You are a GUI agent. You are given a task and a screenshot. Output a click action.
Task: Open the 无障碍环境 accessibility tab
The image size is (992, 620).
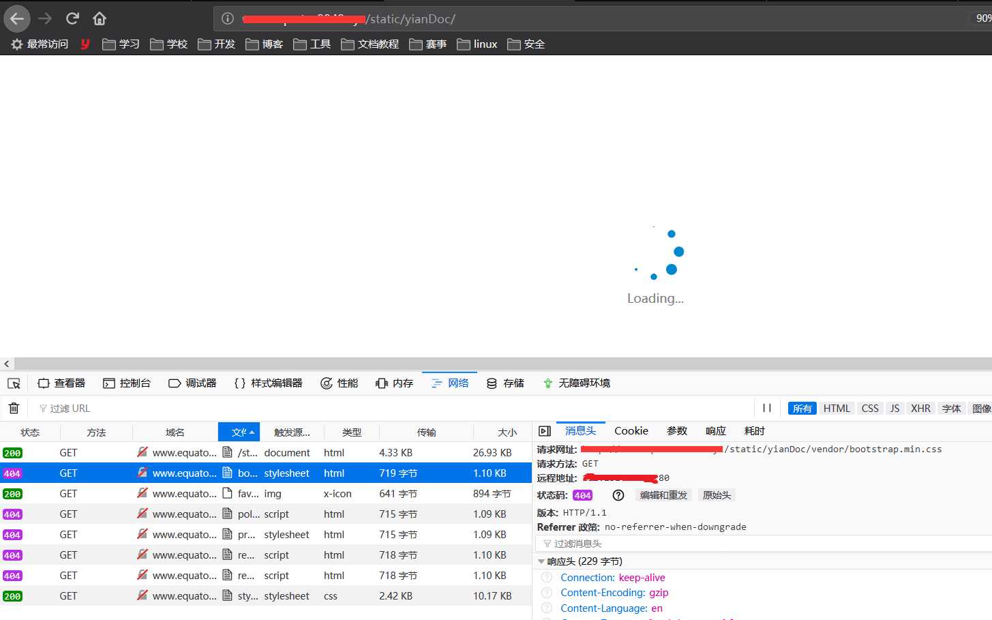(x=576, y=383)
